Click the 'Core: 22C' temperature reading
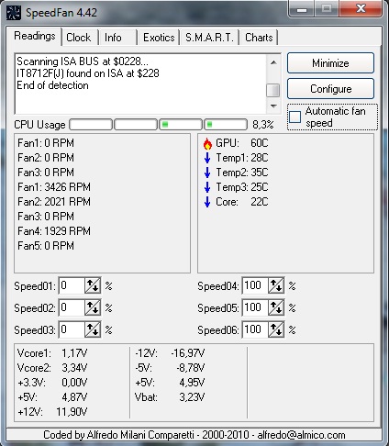Image resolution: width=389 pixels, height=446 pixels. (242, 202)
